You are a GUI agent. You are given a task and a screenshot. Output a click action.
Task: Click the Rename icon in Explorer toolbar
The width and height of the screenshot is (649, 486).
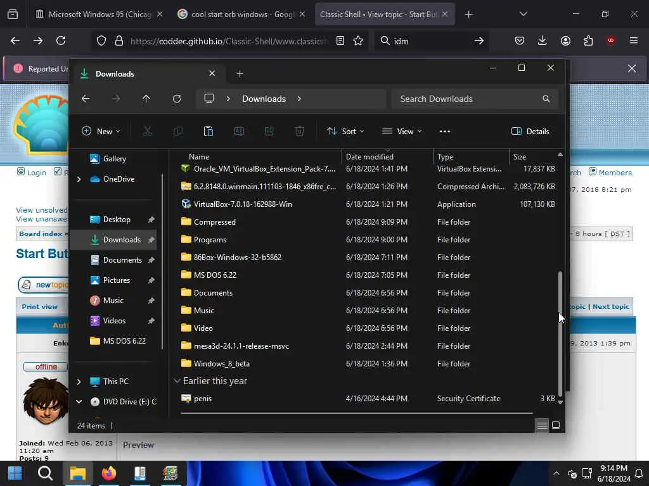(x=239, y=132)
